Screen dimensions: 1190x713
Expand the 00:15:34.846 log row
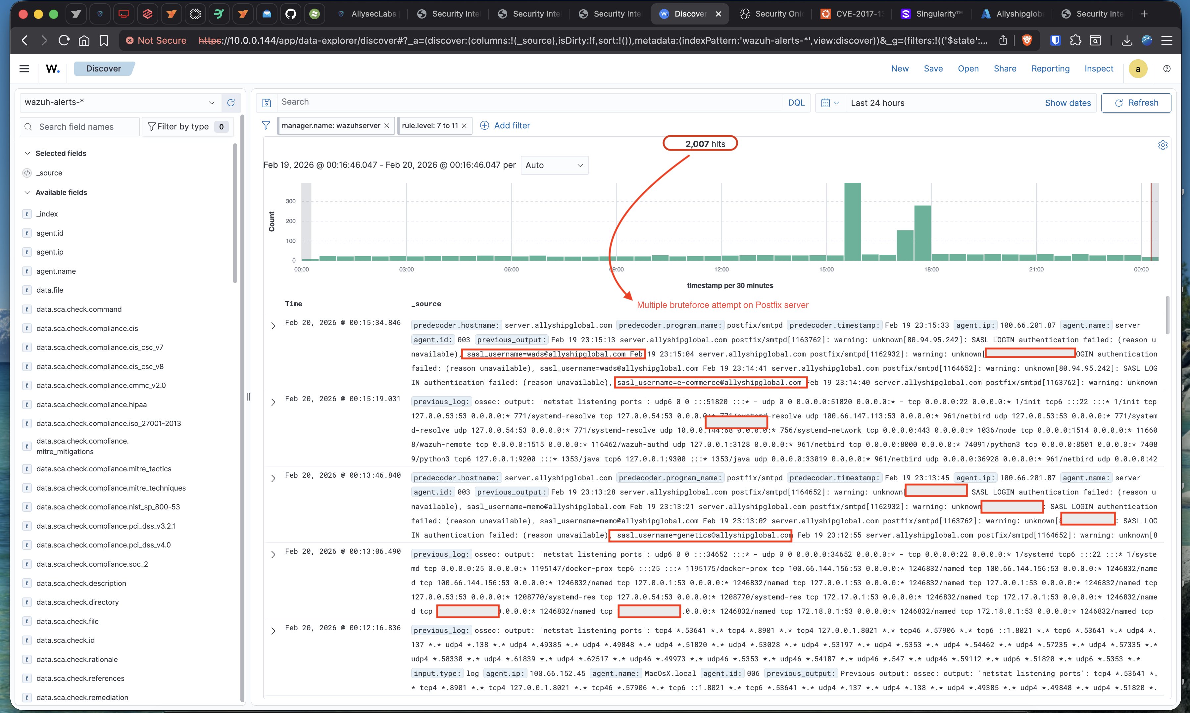[273, 326]
